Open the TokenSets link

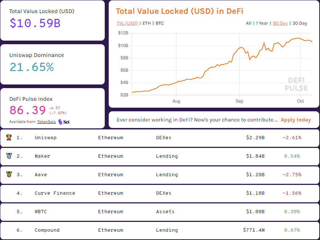pos(46,122)
